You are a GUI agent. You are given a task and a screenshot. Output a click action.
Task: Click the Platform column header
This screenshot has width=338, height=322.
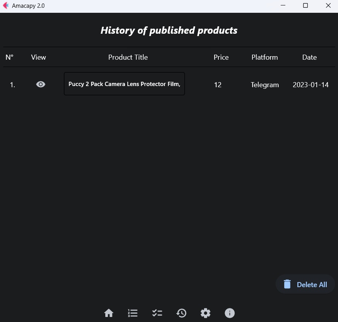[264, 57]
